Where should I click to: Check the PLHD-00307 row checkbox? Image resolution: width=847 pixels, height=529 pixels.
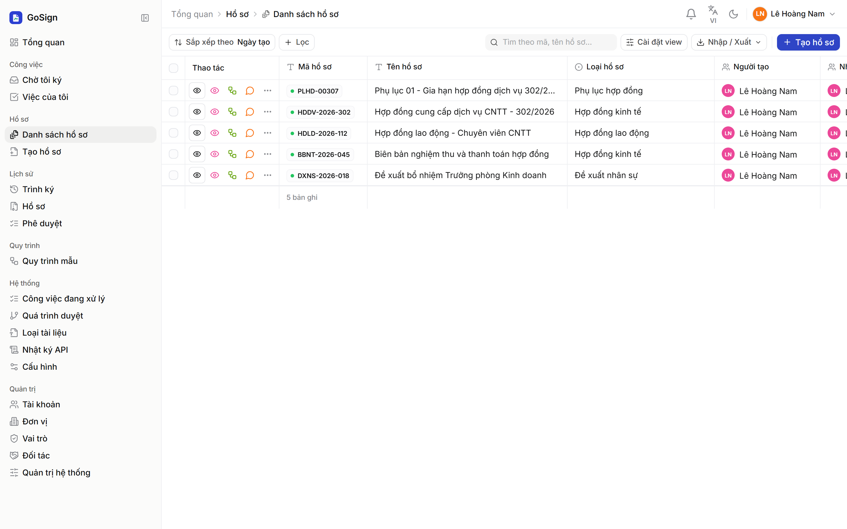tap(174, 91)
